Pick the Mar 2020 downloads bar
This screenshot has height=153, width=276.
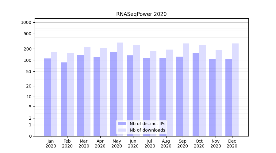pyautogui.click(x=87, y=91)
